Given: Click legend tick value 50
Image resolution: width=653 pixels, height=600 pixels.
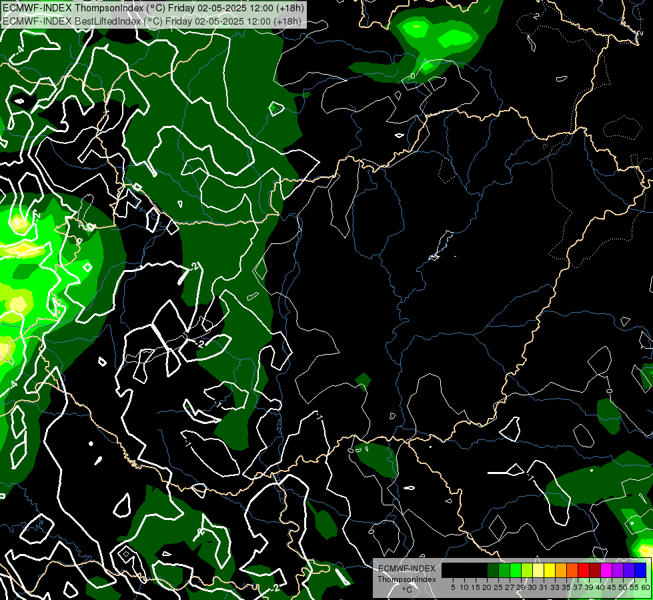Looking at the screenshot, I should (623, 587).
